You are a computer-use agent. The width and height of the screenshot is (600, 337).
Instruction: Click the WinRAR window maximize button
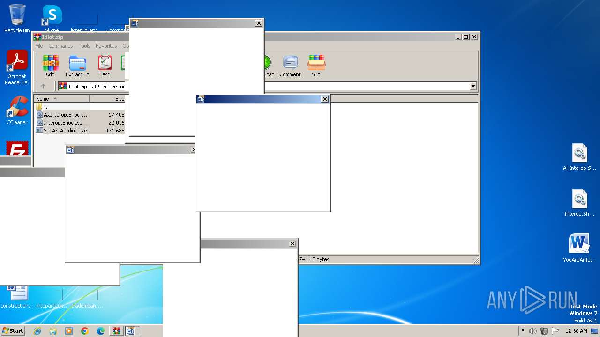coord(465,37)
